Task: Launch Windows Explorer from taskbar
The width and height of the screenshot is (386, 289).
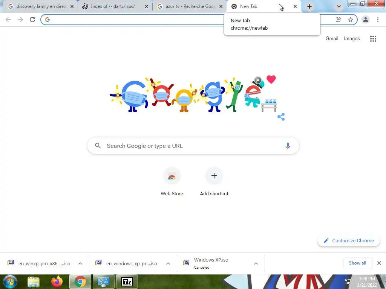Action: click(x=34, y=281)
